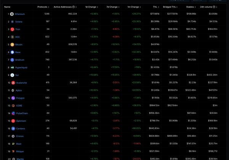Click Ethereum TVL value $77.881b
Viewport: 229px width, 160px height.
point(155,14)
